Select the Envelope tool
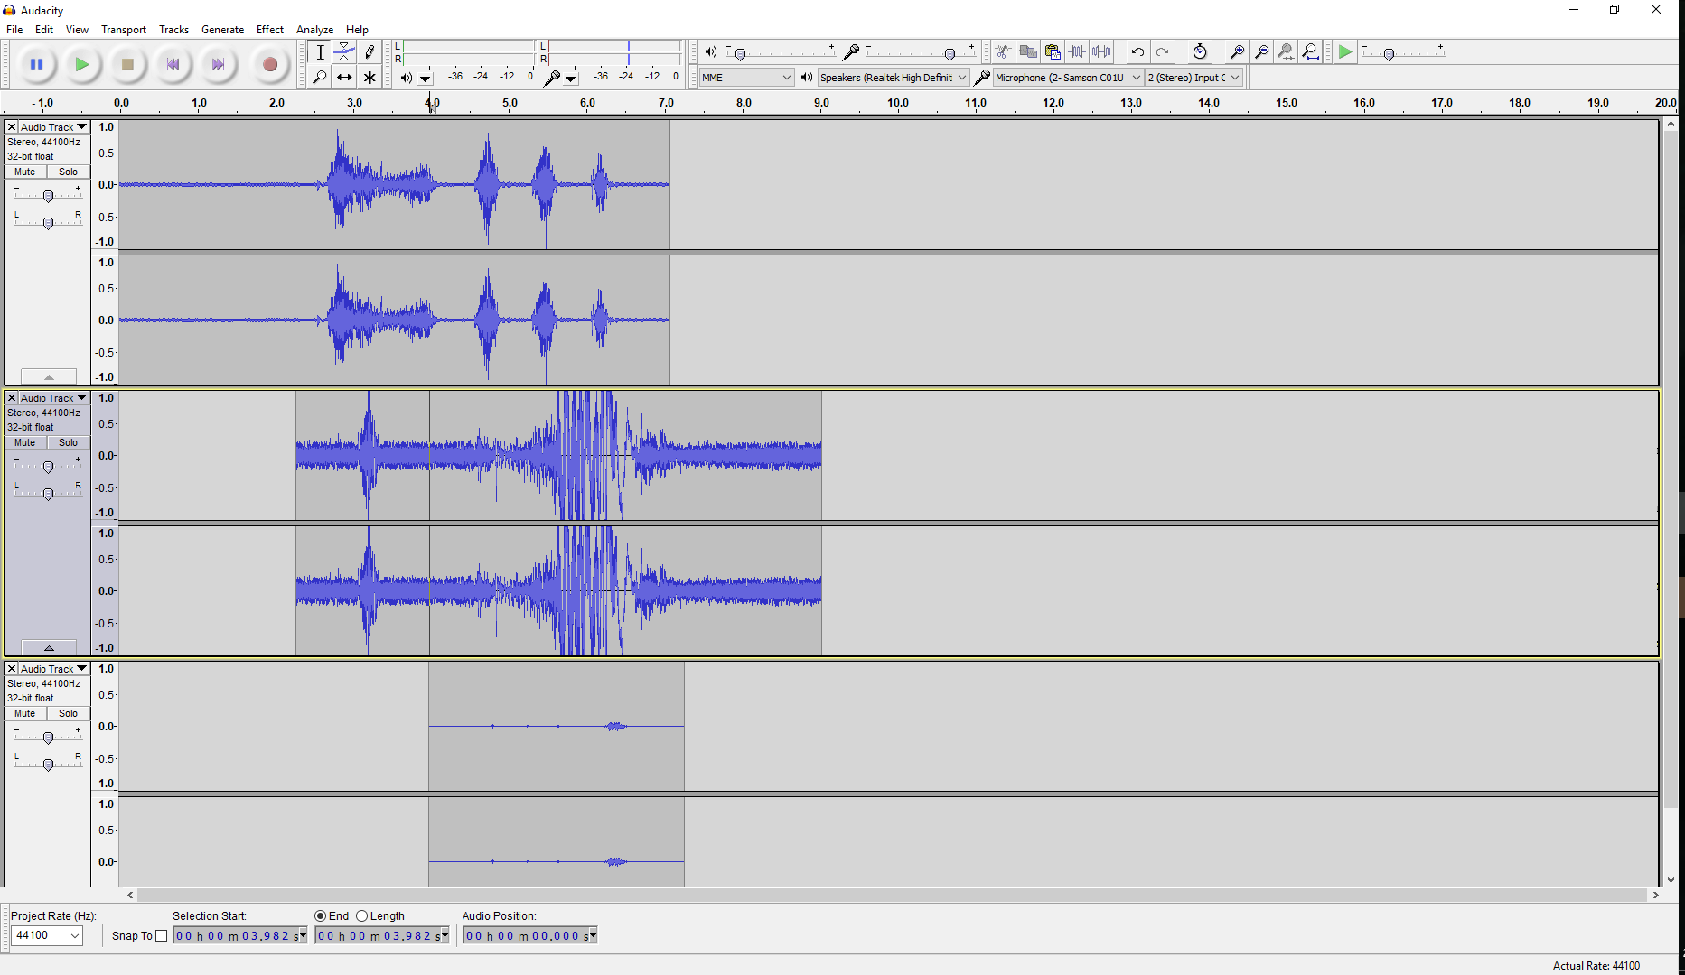The width and height of the screenshot is (1685, 975). coord(344,51)
